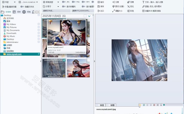
Task: Open the 备份 backup tool
Action: tap(101, 2)
